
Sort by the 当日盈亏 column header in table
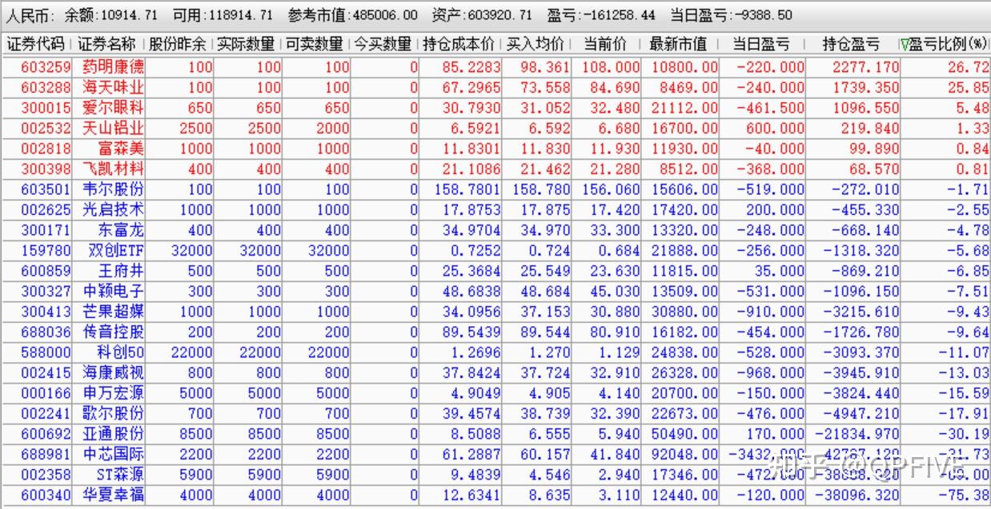(x=761, y=44)
